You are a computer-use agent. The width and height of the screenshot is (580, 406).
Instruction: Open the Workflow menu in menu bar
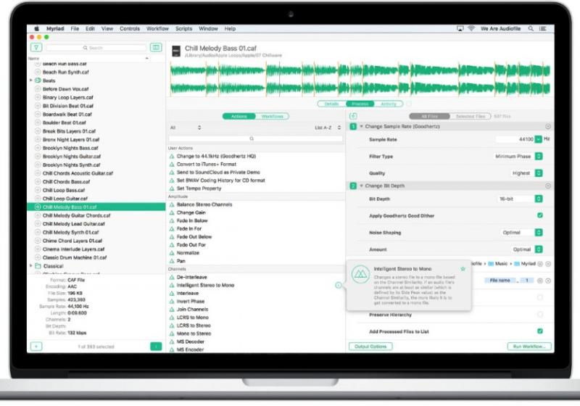click(x=157, y=28)
